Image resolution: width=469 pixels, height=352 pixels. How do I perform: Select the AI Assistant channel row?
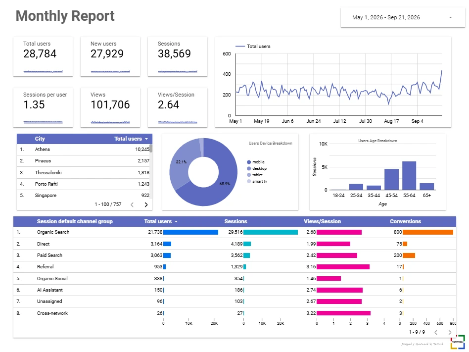235,290
